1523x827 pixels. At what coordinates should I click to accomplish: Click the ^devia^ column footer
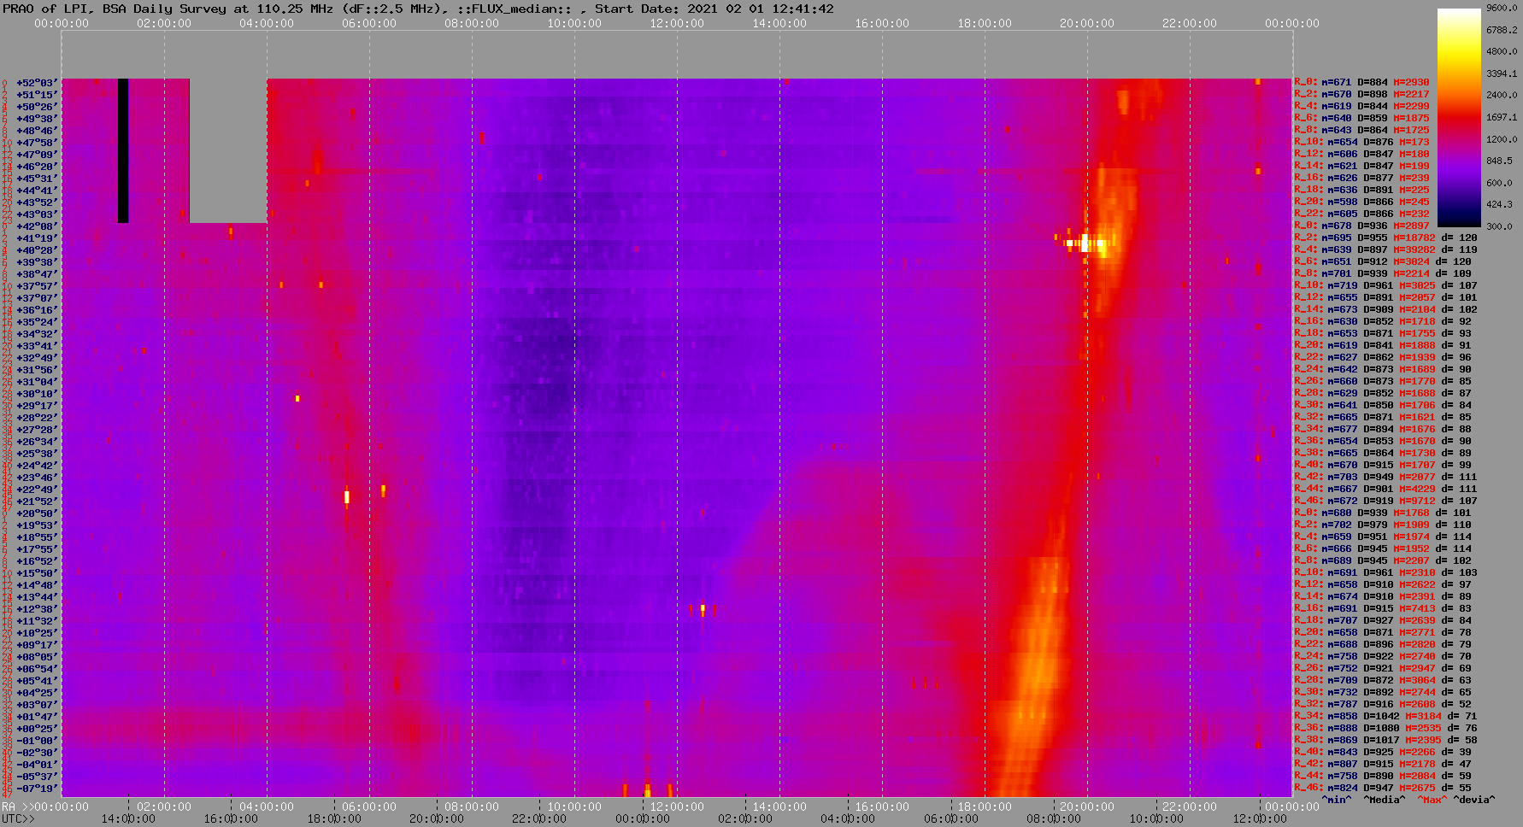click(x=1474, y=800)
